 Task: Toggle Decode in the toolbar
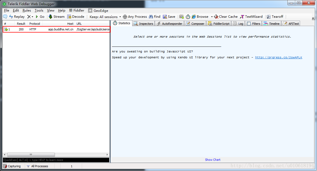[x=76, y=17]
